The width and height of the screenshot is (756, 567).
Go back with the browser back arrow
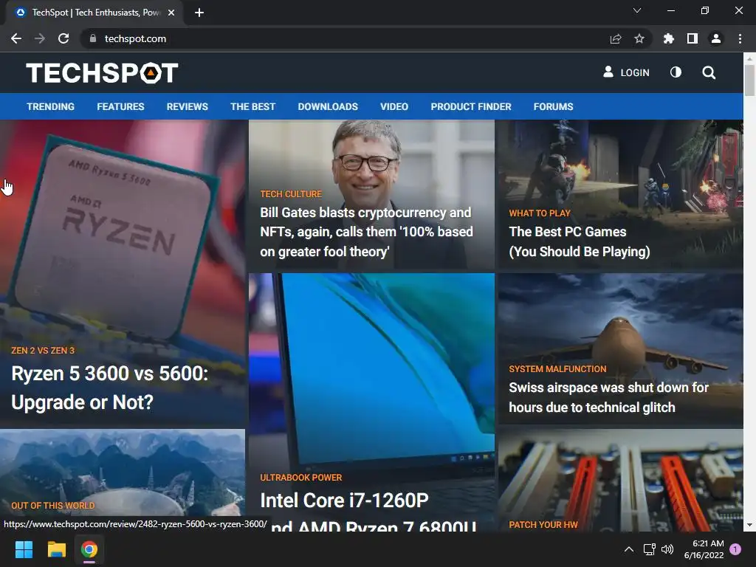pyautogui.click(x=16, y=38)
